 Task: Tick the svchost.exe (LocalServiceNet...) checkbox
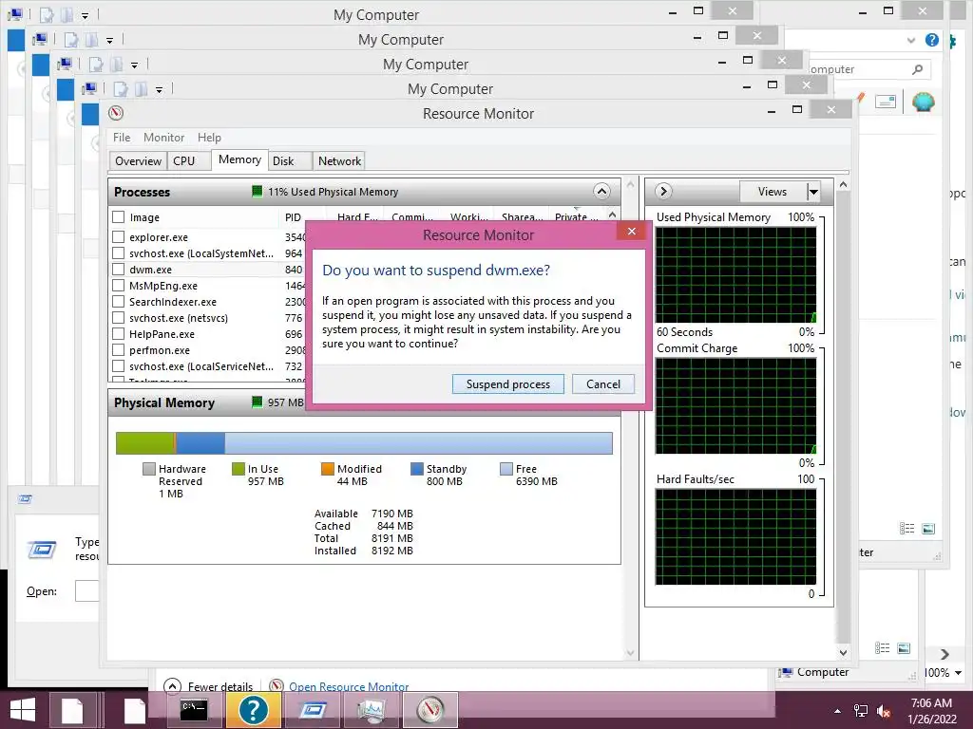tap(118, 365)
